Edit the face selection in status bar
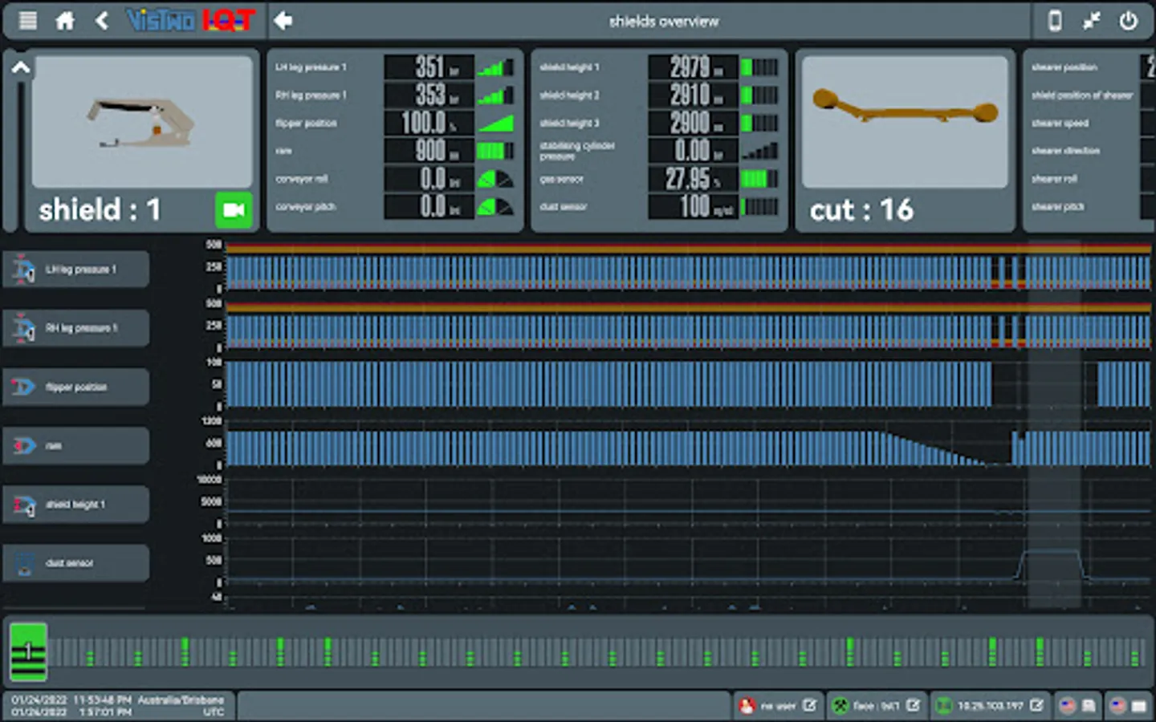 tap(913, 705)
